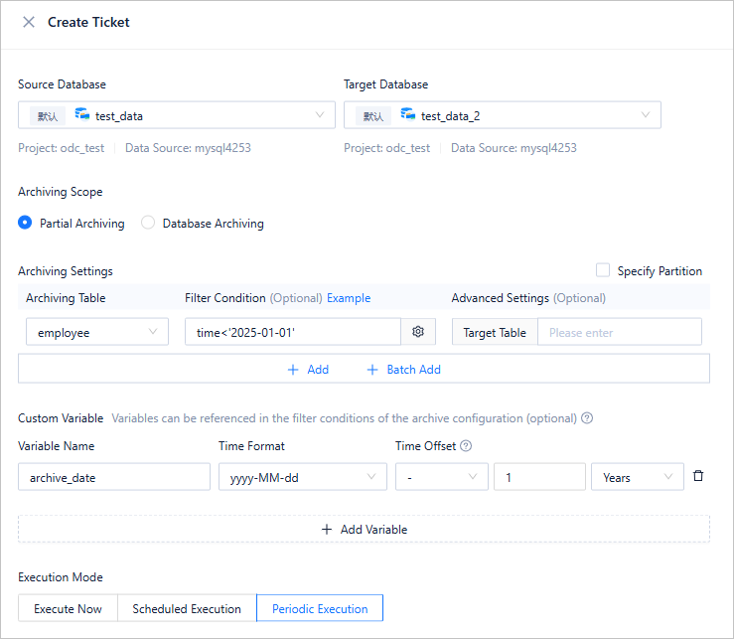The height and width of the screenshot is (639, 734).
Task: Select the Database Archiving option
Action: pyautogui.click(x=148, y=224)
